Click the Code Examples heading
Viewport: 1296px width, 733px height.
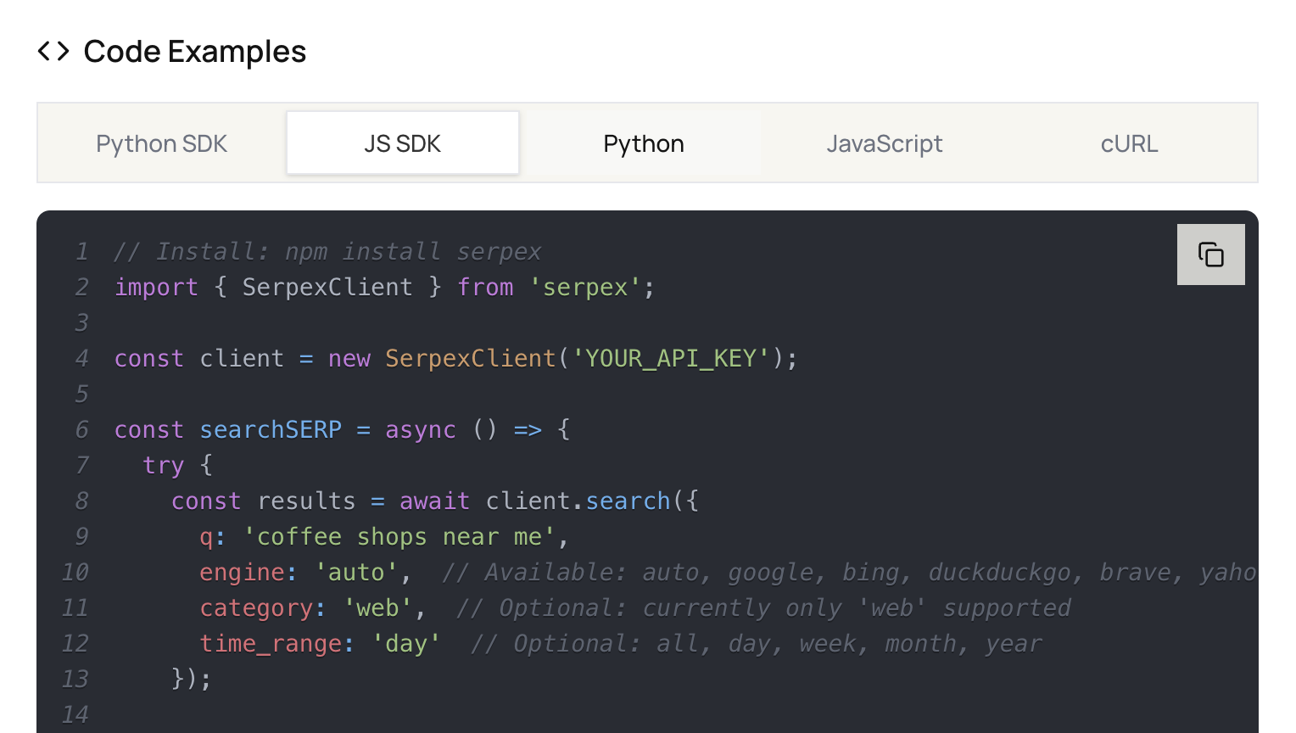coord(194,51)
